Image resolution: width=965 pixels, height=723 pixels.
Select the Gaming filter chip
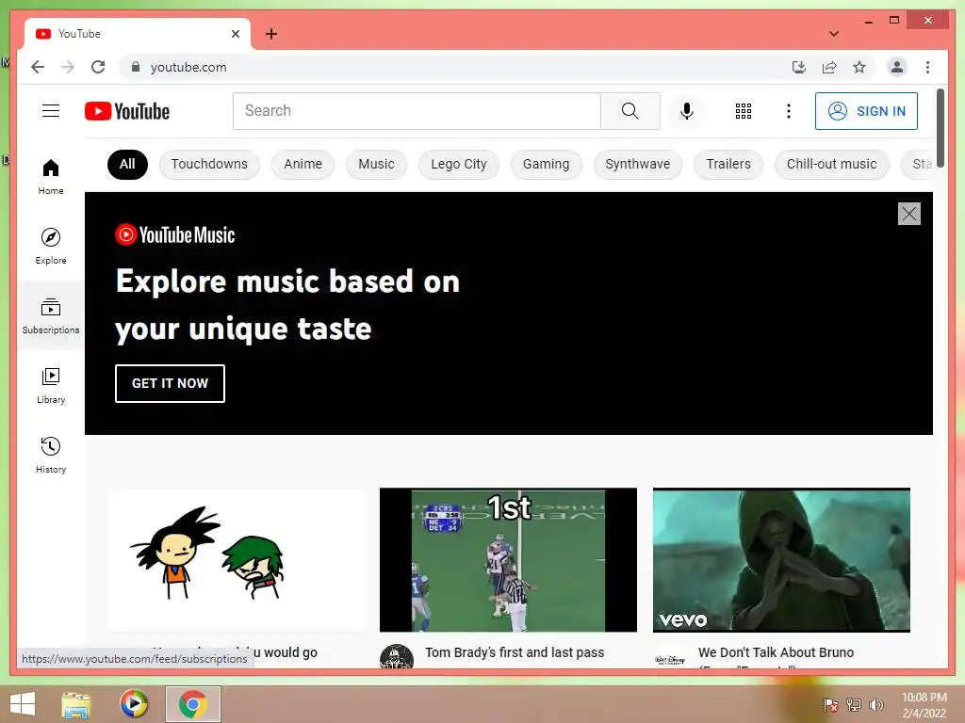point(546,164)
